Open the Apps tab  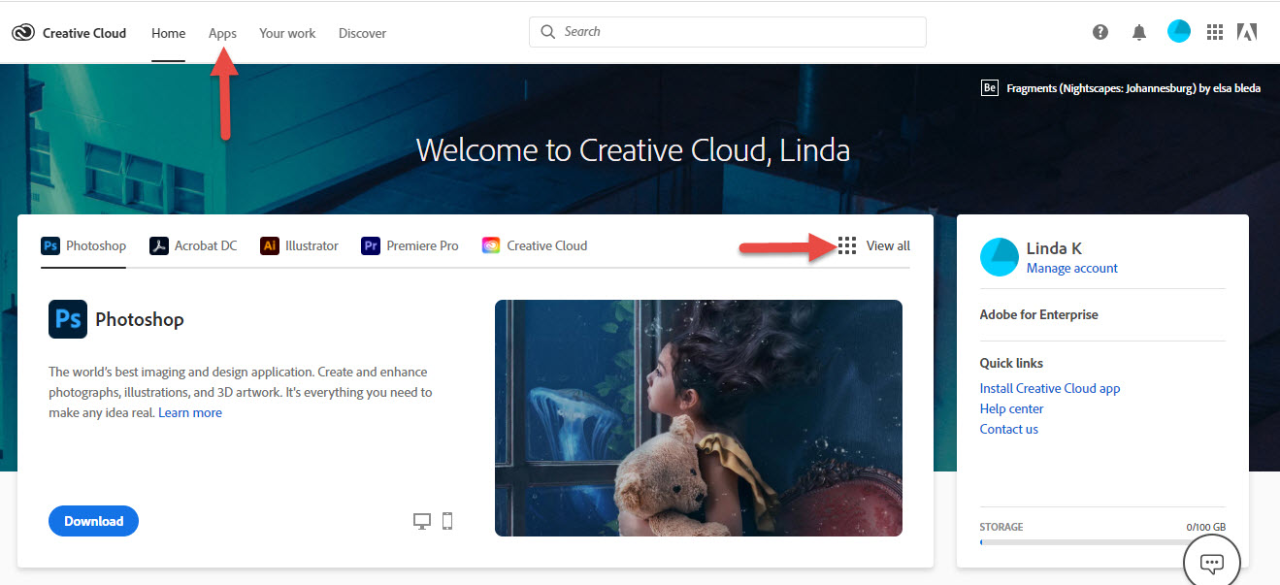coord(222,33)
